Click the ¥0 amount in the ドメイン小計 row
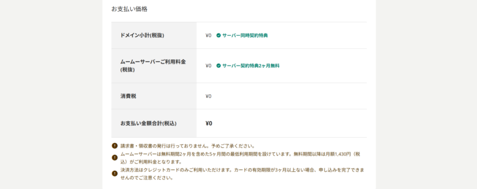 (208, 35)
